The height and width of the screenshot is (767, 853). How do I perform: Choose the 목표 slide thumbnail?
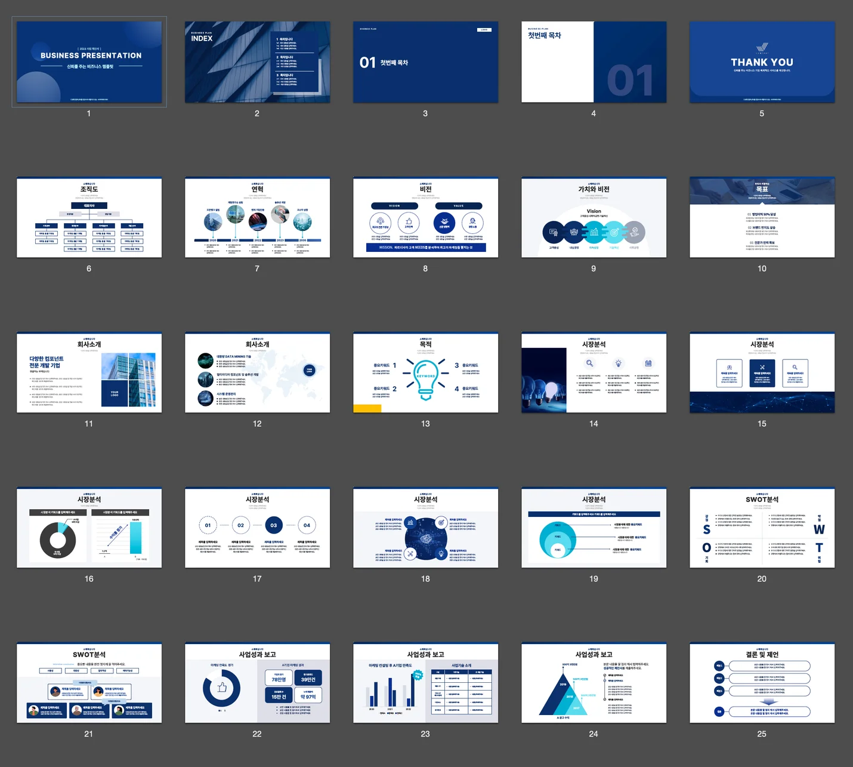pyautogui.click(x=762, y=217)
